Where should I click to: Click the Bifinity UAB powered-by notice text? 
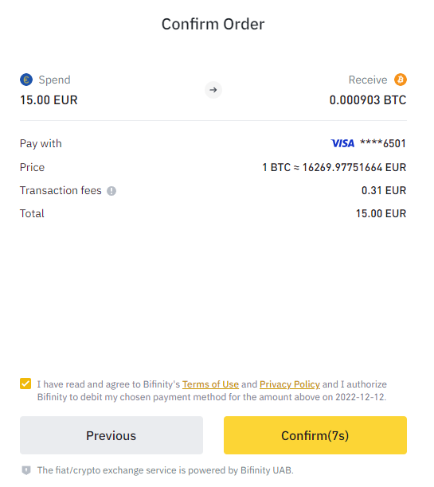(x=166, y=470)
